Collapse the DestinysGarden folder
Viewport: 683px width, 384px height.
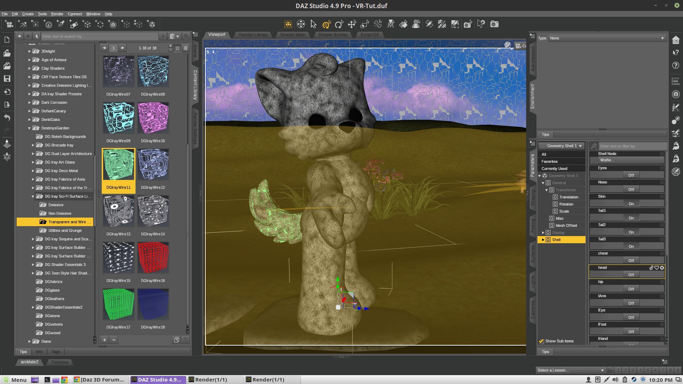[30, 128]
